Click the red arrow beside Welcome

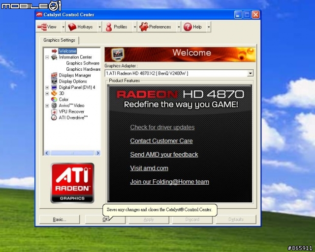pos(54,51)
